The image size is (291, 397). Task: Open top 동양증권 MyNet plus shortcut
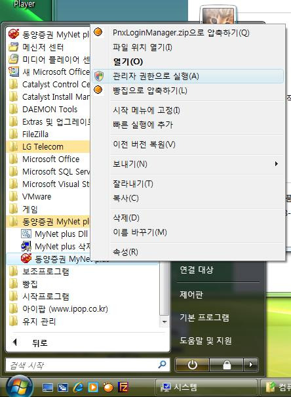click(x=48, y=34)
